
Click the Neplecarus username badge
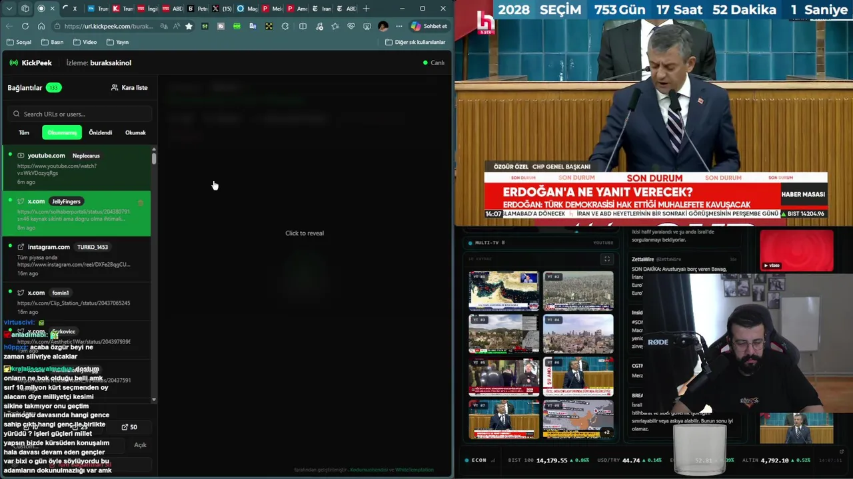click(86, 156)
